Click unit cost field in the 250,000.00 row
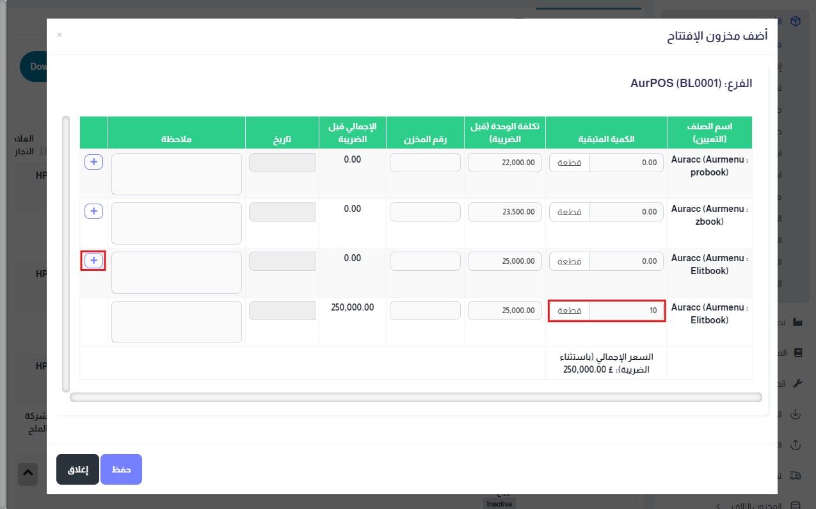This screenshot has width=816, height=509. coord(505,311)
